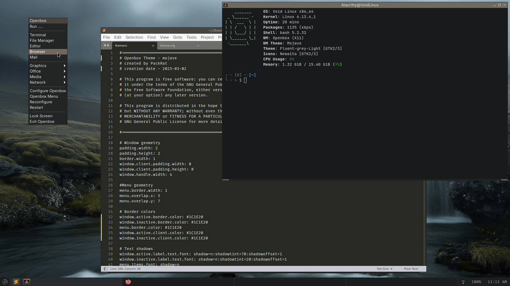Go to next tab with right arrow

[x=108, y=46]
